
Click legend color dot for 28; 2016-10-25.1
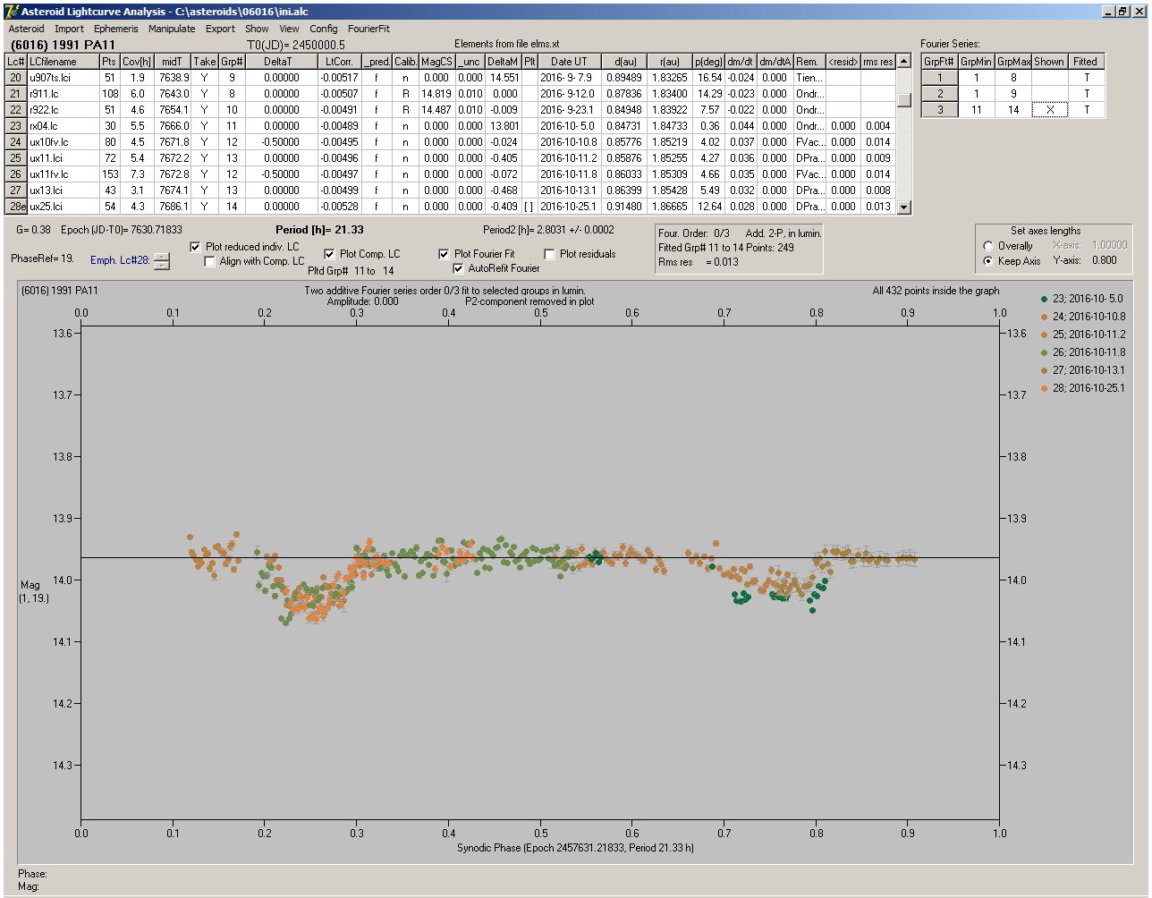pos(1043,388)
